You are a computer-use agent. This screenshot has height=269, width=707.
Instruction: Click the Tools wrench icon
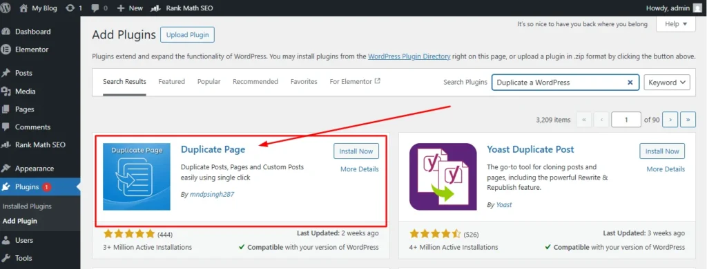6,258
